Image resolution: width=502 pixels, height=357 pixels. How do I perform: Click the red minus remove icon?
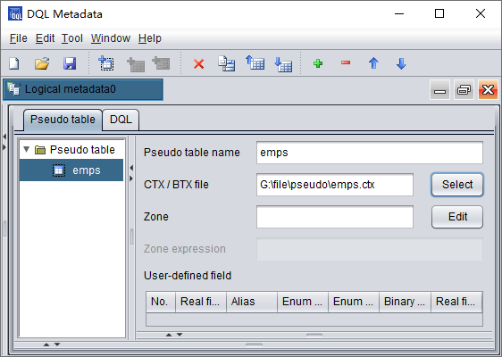tap(346, 62)
